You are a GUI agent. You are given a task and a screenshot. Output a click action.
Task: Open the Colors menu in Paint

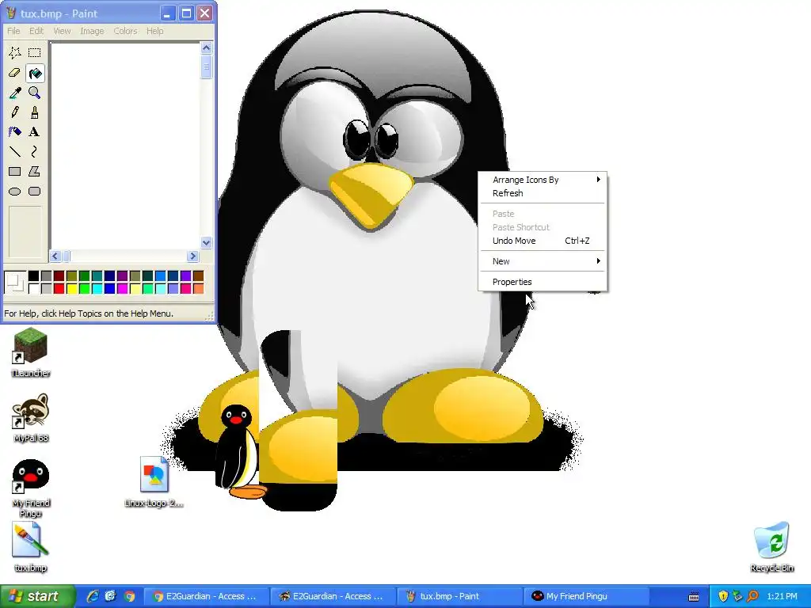pos(126,31)
